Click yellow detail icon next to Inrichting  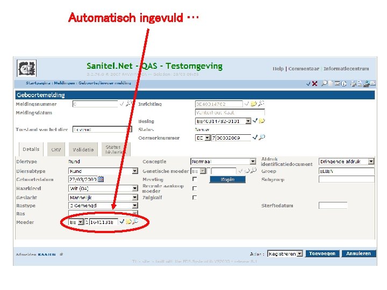pos(254,104)
